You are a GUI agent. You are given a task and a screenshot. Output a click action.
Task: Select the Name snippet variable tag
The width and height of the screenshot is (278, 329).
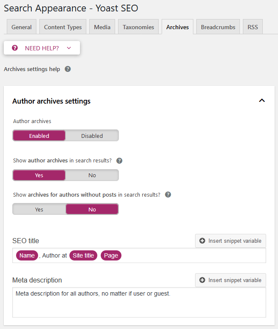pos(27,255)
